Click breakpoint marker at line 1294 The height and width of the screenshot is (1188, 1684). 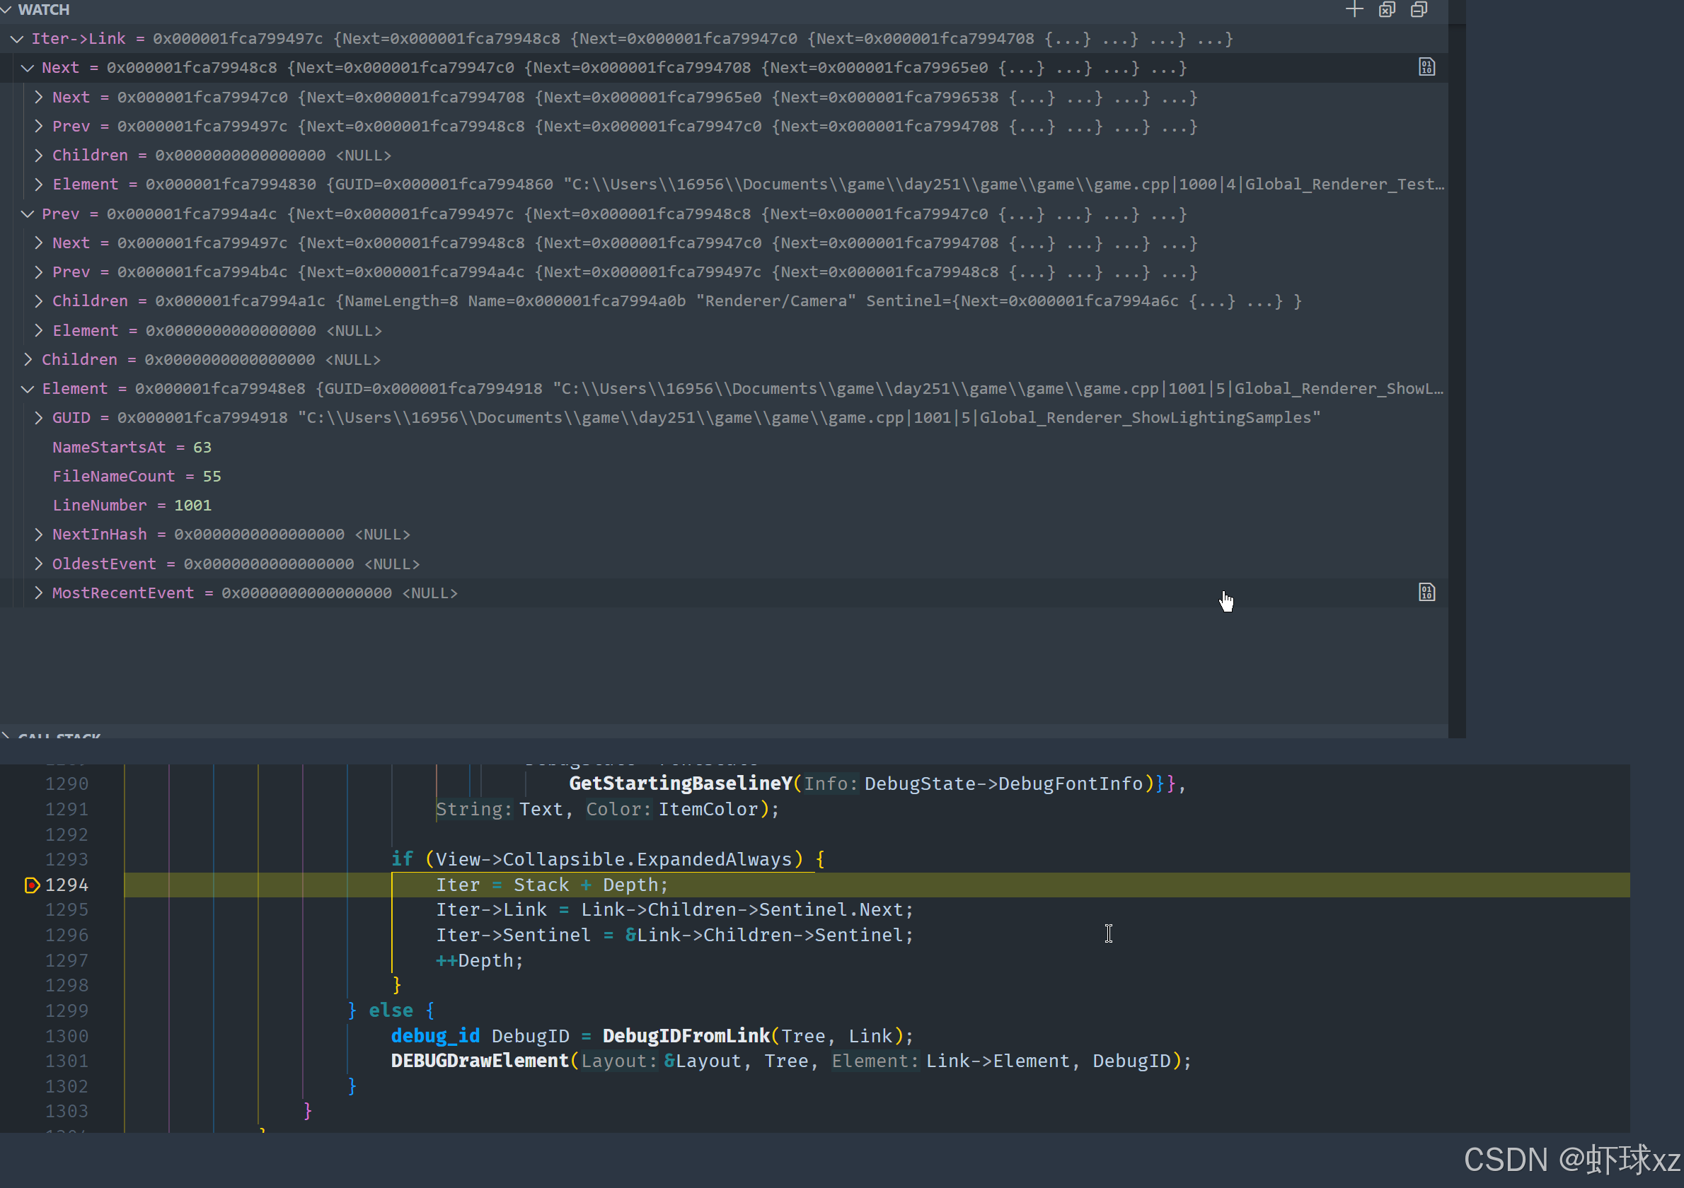pyautogui.click(x=32, y=885)
